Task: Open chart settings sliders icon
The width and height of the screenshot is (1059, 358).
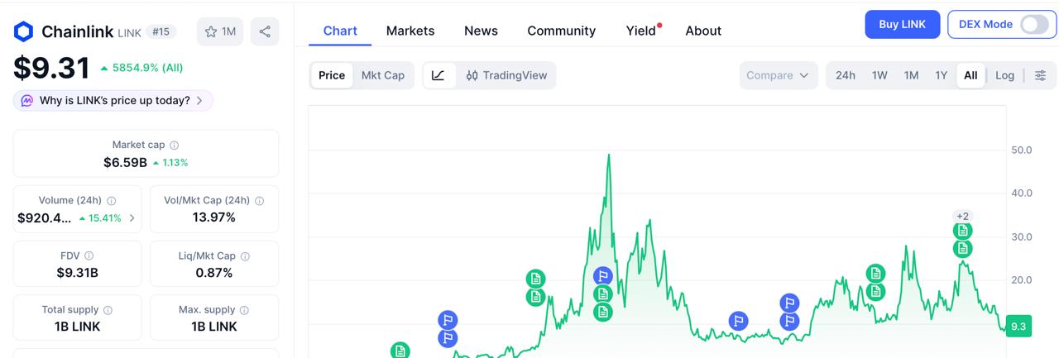Action: [x=1040, y=75]
